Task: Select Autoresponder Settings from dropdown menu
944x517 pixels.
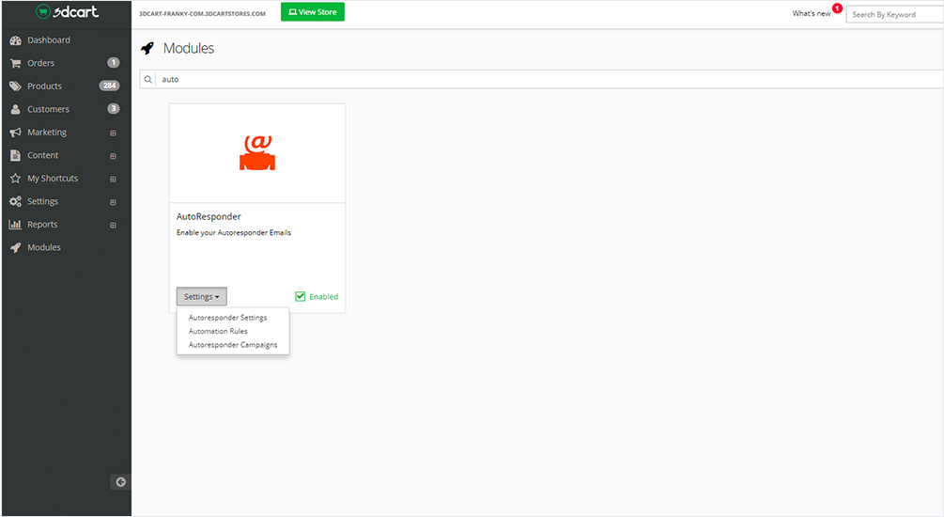Action: click(x=227, y=318)
